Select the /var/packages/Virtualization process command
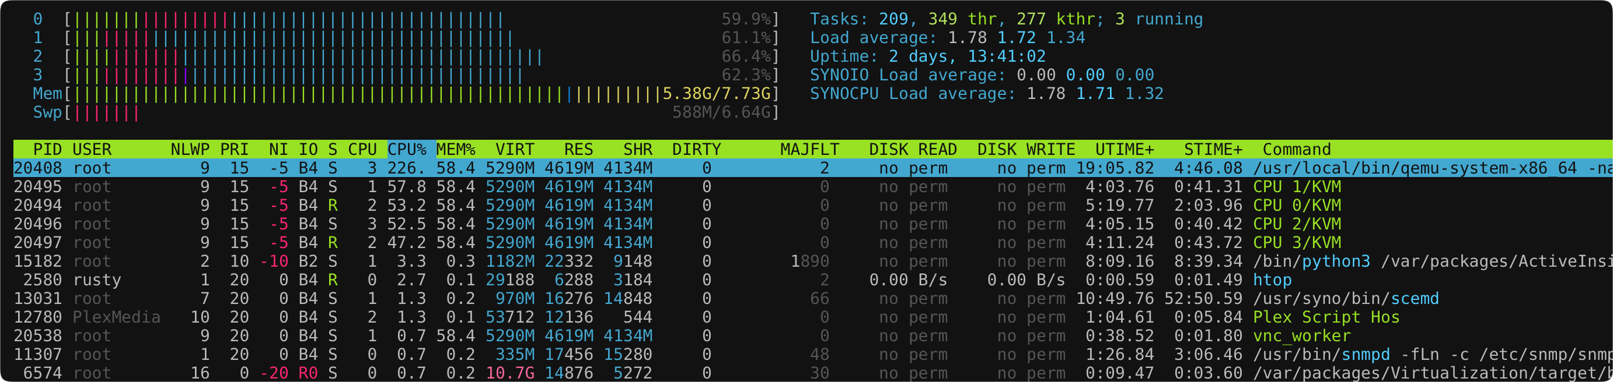Screen dimensions: 1613x382 pyautogui.click(x=1433, y=373)
